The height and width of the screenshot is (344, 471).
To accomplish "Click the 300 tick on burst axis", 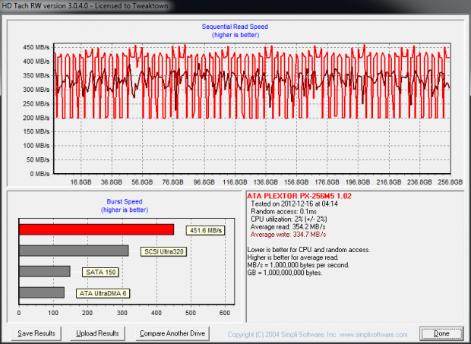I will tap(122, 313).
